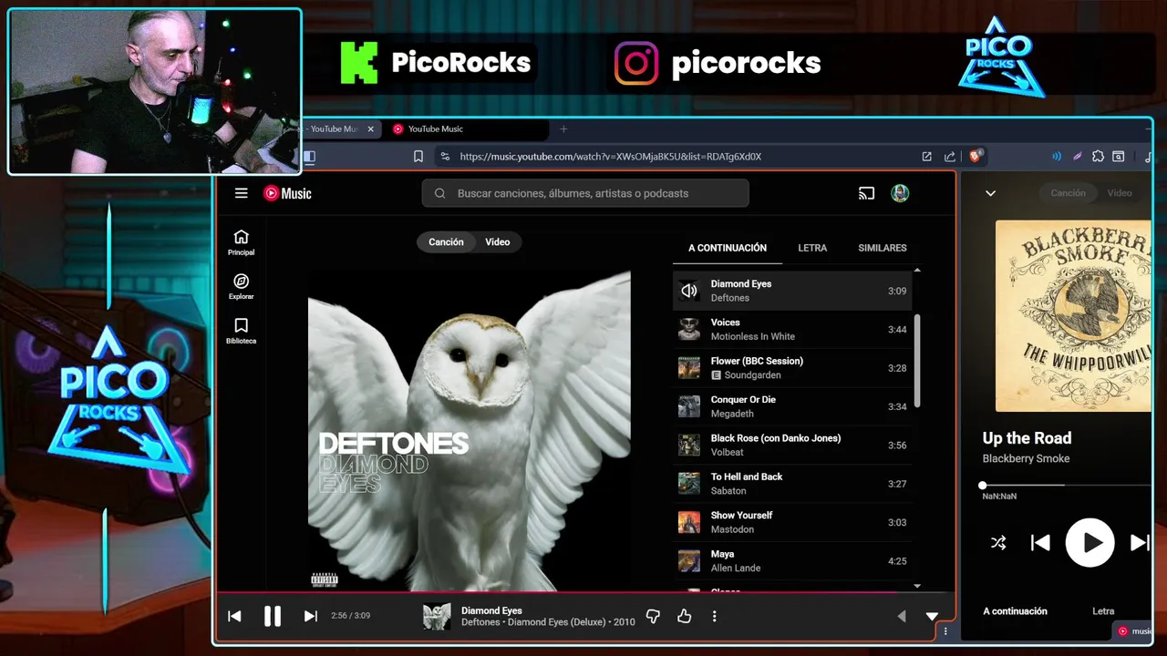Click the left triangle beside the player arrow

click(x=902, y=617)
